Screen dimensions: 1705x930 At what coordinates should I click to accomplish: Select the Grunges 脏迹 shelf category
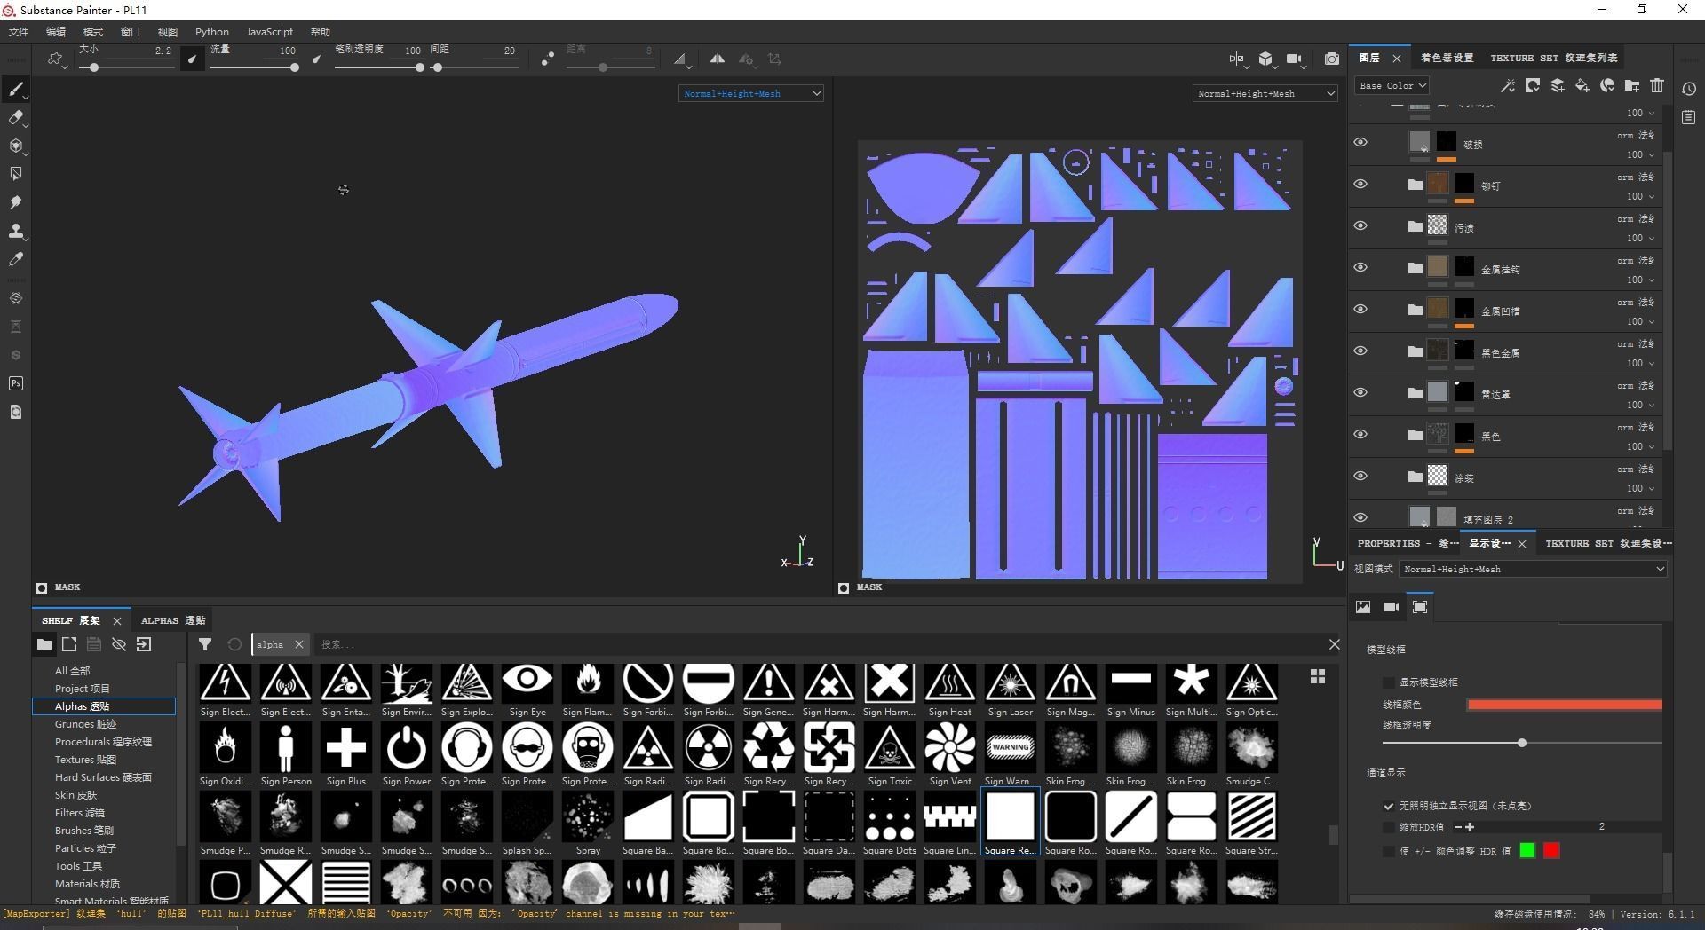pyautogui.click(x=85, y=724)
